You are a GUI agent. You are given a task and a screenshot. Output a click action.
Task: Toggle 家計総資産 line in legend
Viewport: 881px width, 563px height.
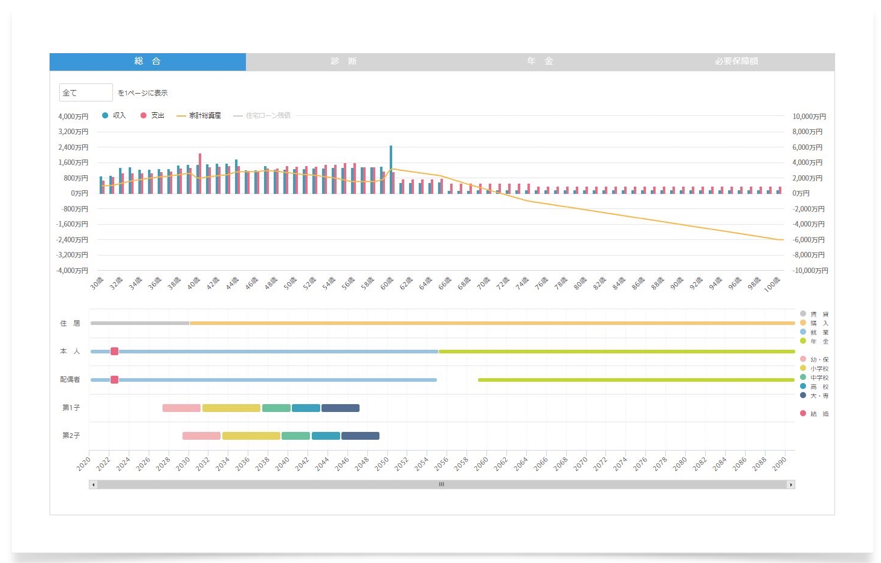click(199, 115)
